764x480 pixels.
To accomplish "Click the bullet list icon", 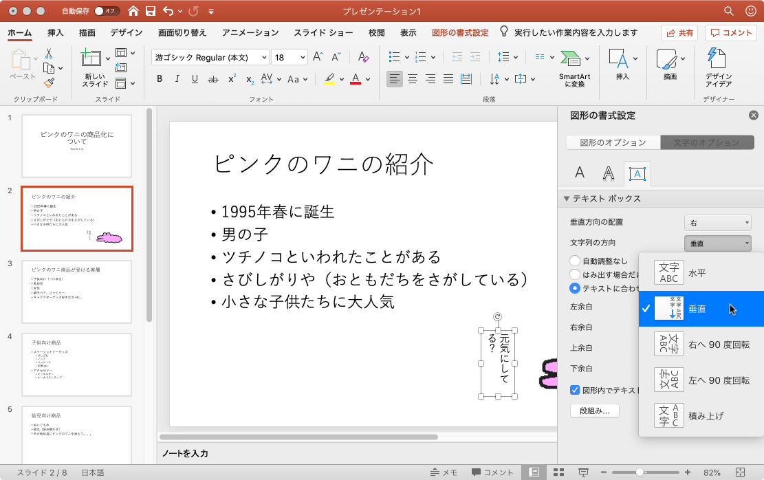I will (x=395, y=57).
